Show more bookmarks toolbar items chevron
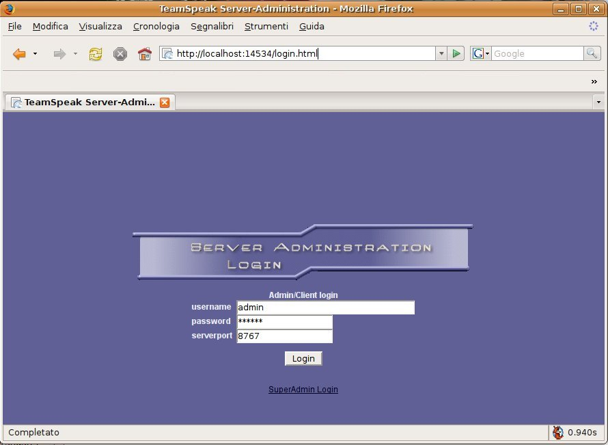 [594, 81]
